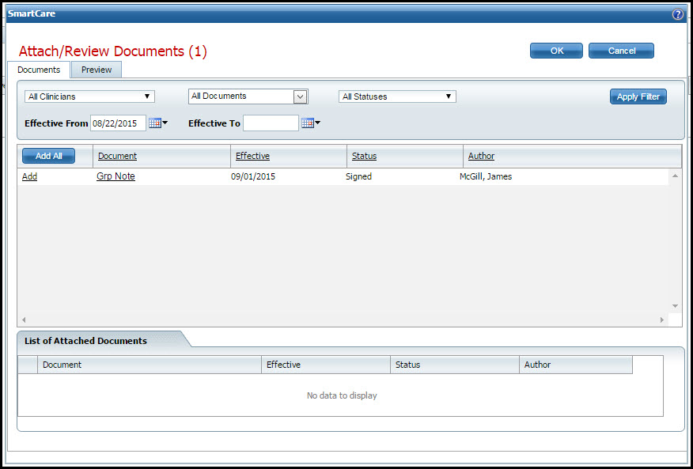Open the Grp Note document link
The width and height of the screenshot is (693, 469).
pyautogui.click(x=116, y=176)
